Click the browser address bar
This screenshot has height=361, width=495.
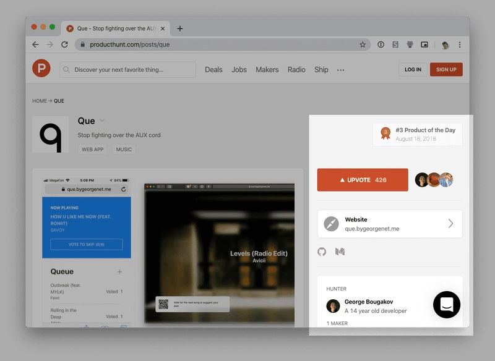(223, 45)
